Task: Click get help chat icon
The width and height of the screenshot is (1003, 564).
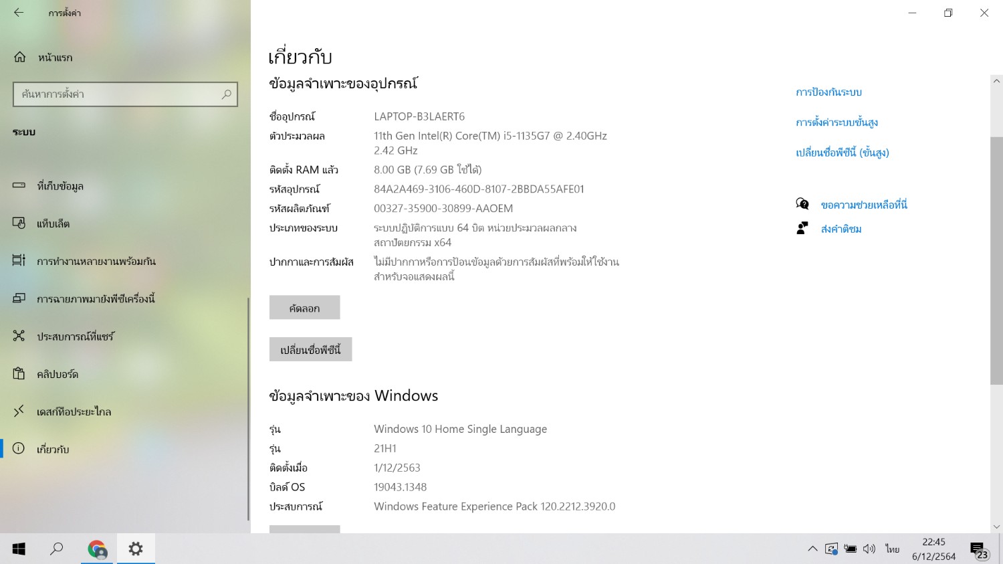Action: point(802,204)
